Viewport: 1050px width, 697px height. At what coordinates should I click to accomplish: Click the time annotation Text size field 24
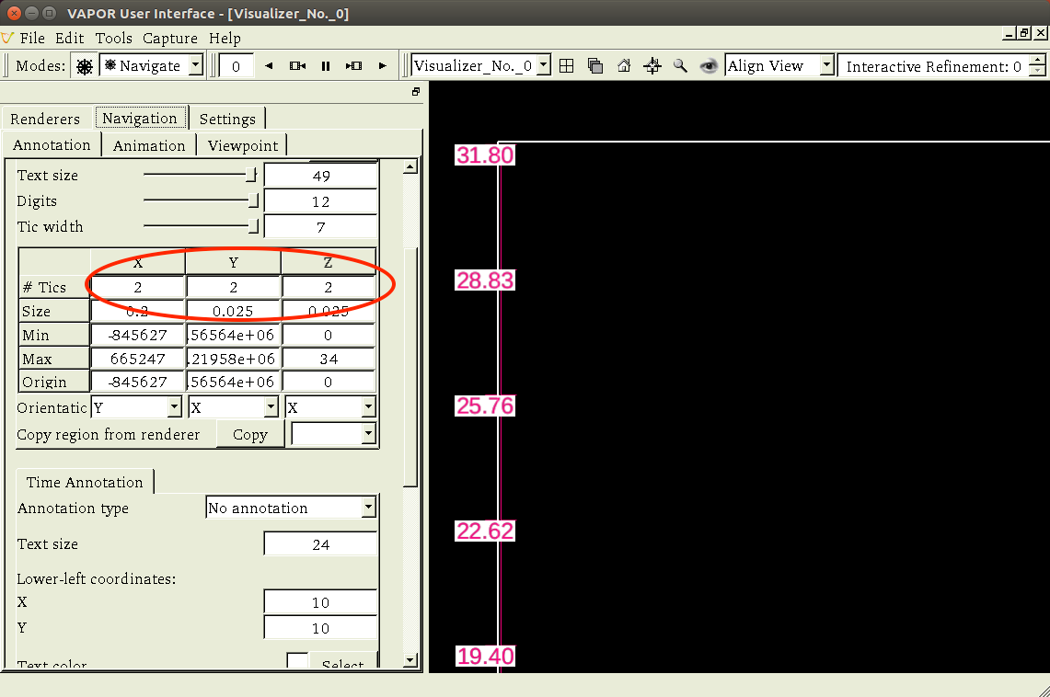321,544
